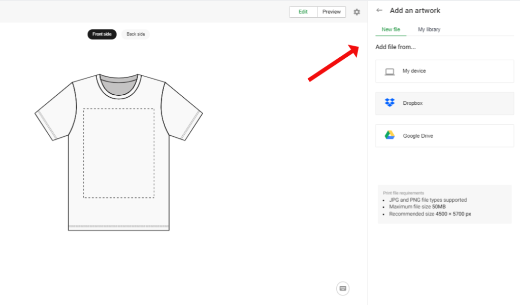Select the Front side view
This screenshot has height=305, width=520.
(x=102, y=34)
